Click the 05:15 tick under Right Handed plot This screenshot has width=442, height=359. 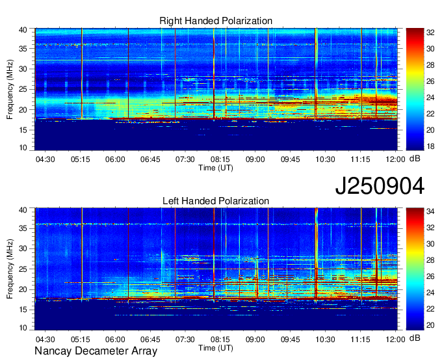coord(81,159)
